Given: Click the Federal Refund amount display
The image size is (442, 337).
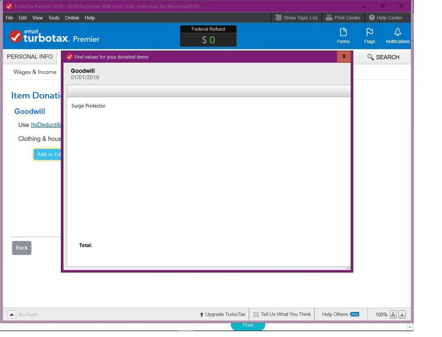Looking at the screenshot, I should pyautogui.click(x=208, y=40).
